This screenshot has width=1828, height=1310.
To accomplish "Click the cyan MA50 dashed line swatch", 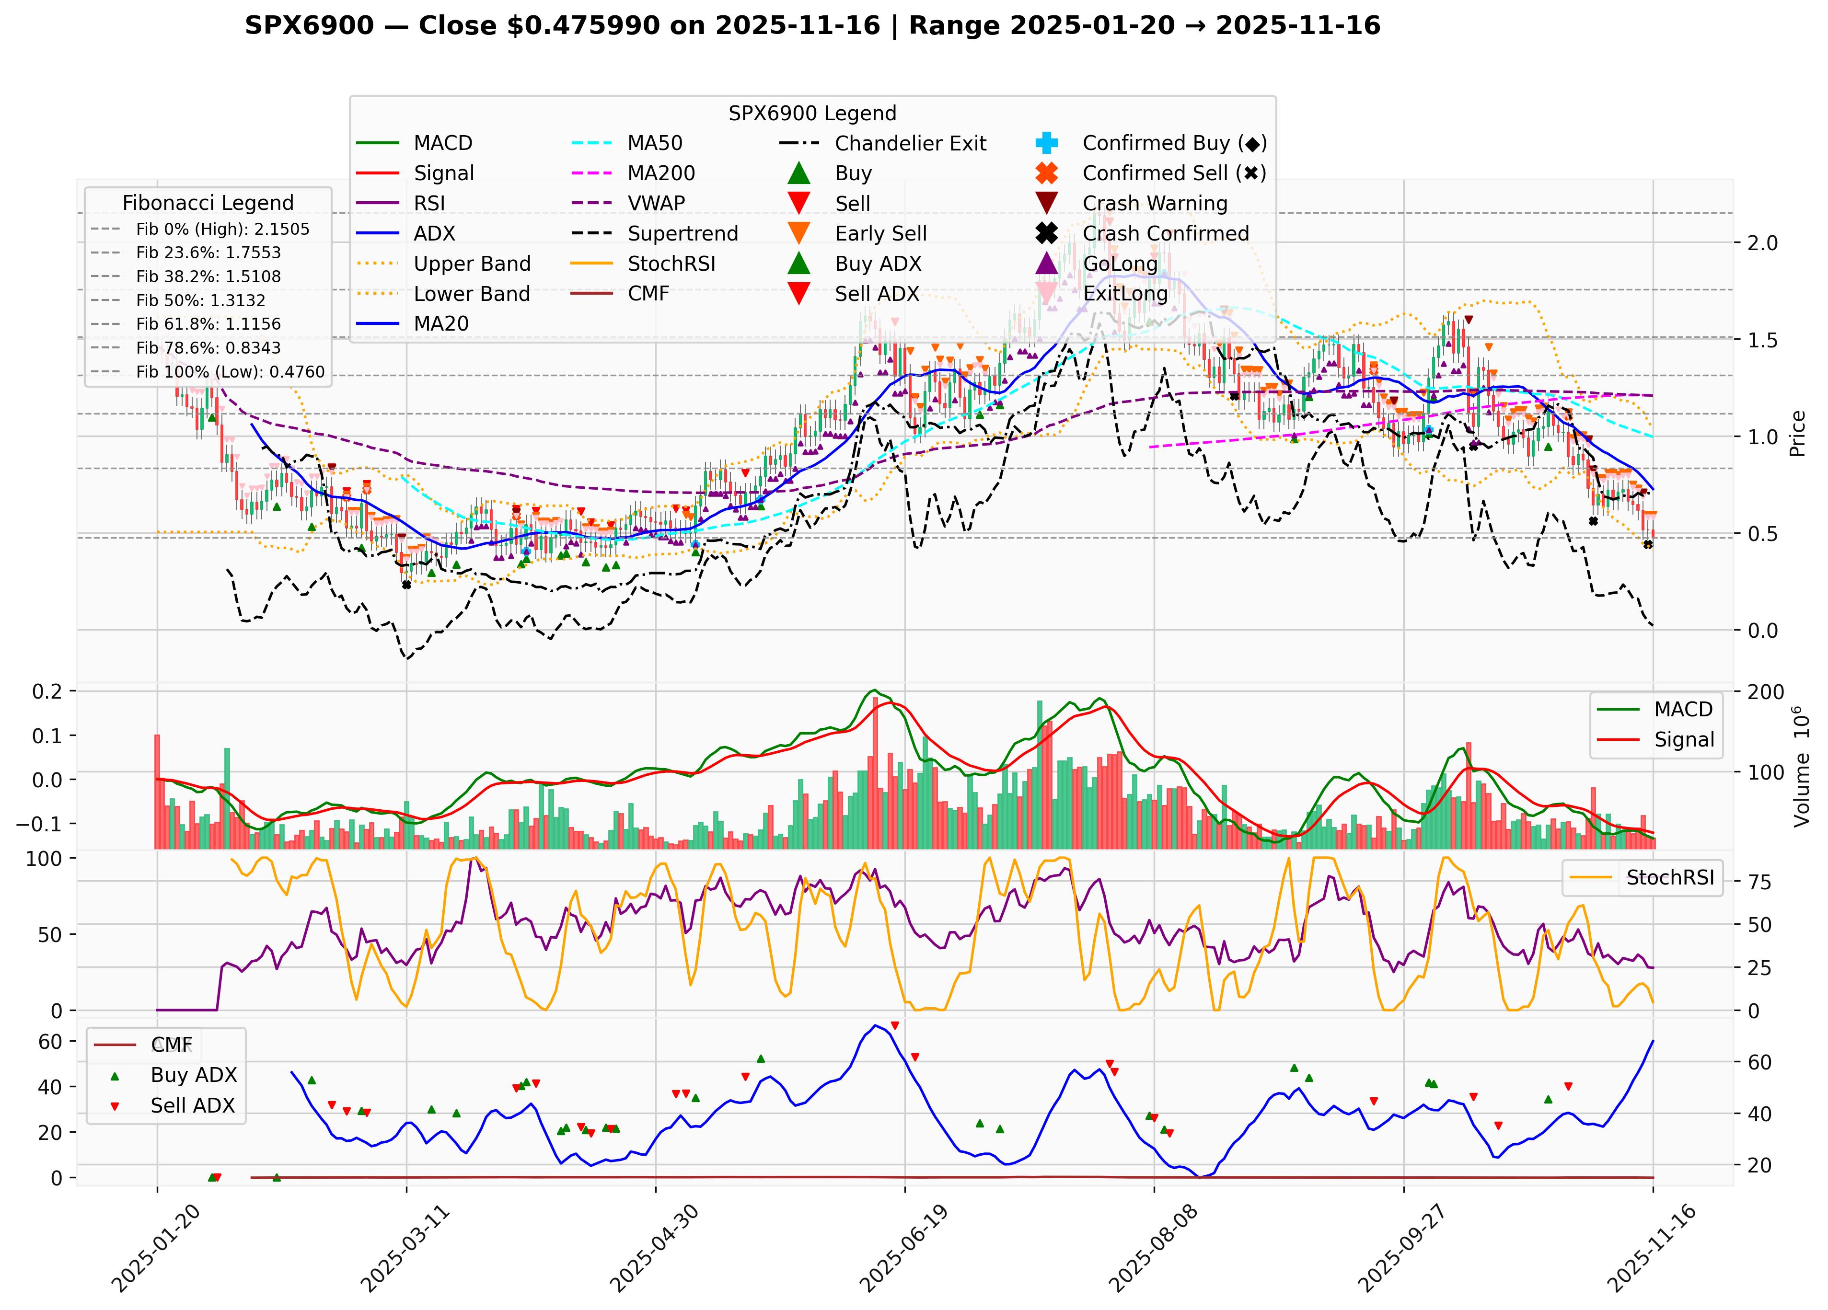I will (x=592, y=142).
